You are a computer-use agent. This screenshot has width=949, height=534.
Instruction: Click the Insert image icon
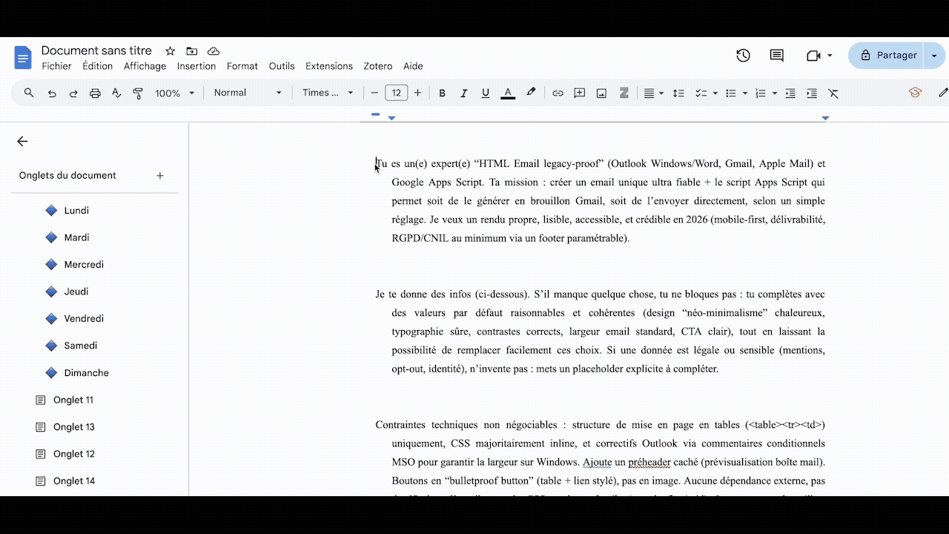[601, 93]
